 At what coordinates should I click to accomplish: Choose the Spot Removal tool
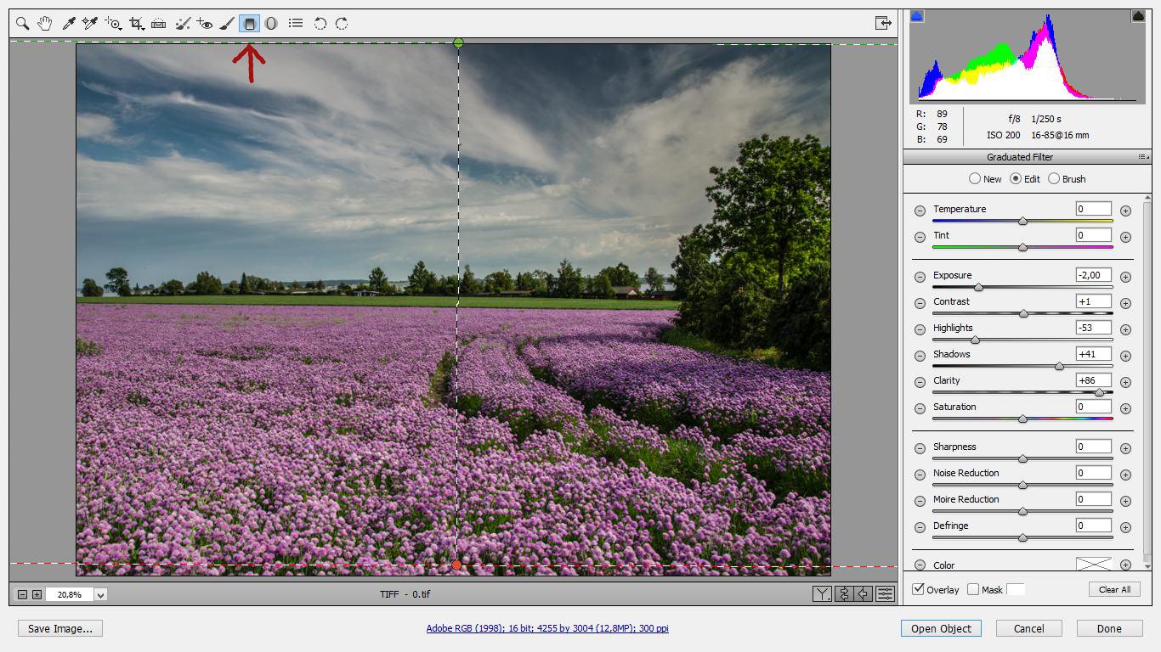coord(183,24)
